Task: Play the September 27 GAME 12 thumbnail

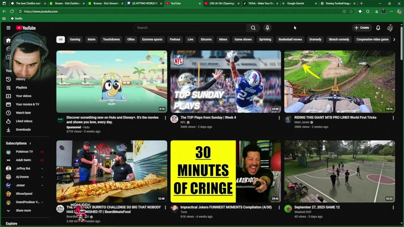Action: coord(340,172)
